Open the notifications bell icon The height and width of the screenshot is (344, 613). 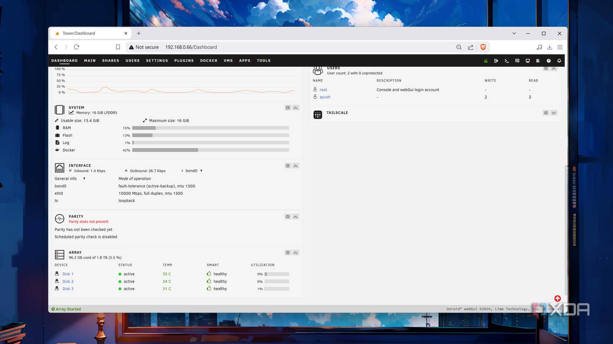click(559, 61)
